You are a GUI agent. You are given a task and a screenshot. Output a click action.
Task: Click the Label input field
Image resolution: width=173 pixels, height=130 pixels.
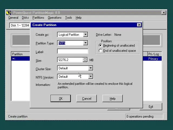tap(73, 51)
